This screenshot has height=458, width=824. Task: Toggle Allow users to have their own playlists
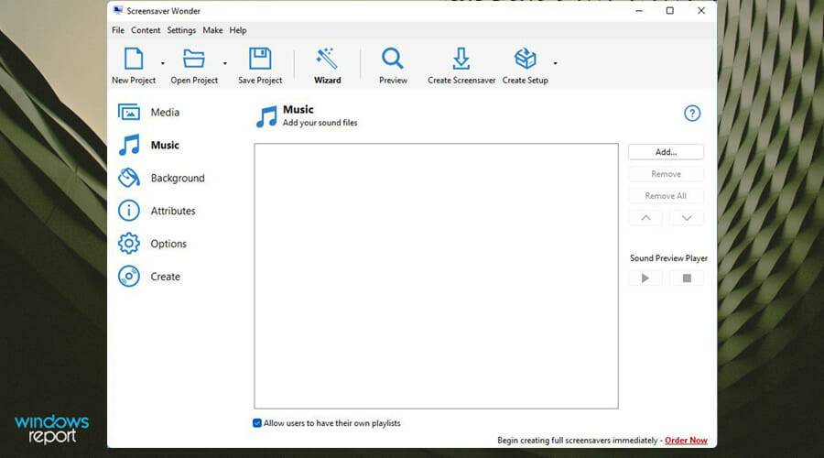click(x=257, y=423)
